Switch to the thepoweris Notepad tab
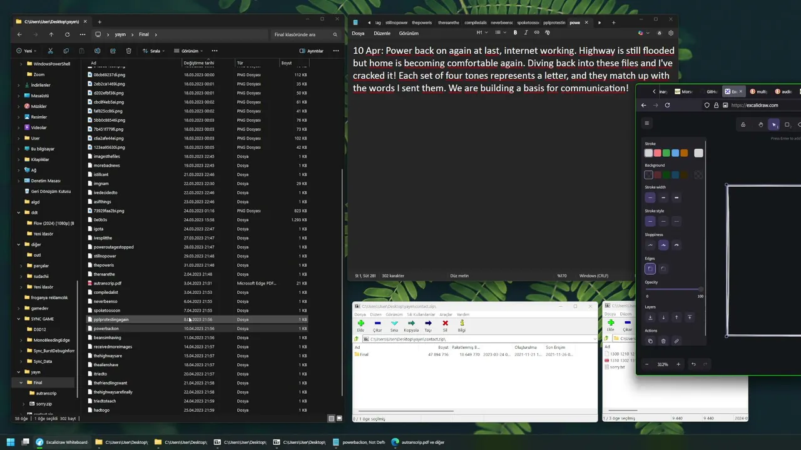The width and height of the screenshot is (801, 450). coord(422,22)
